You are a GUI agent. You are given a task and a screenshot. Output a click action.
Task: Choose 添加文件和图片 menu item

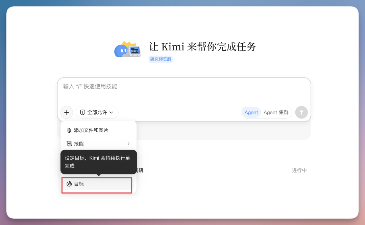pyautogui.click(x=98, y=130)
